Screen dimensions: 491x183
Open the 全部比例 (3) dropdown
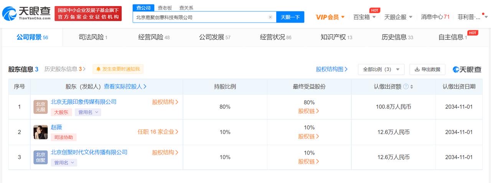381,69
